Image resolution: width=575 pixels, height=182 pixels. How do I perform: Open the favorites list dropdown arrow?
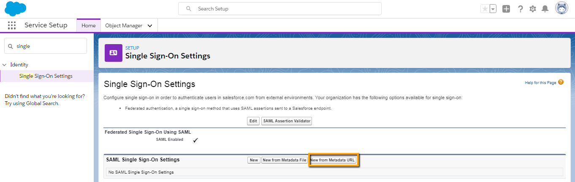[493, 9]
